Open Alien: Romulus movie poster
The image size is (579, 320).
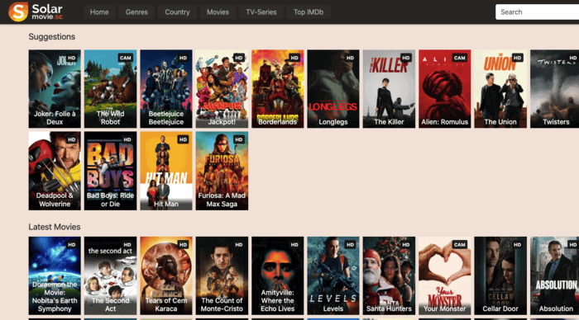[445, 89]
